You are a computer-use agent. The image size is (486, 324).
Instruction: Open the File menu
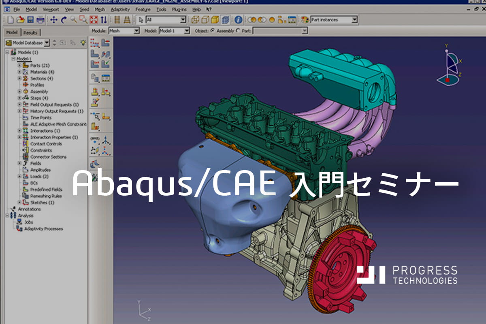16,9
